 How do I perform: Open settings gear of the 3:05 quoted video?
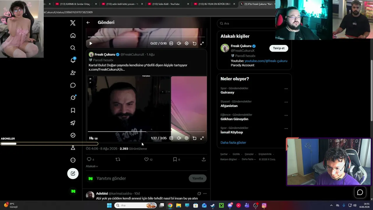186,138
